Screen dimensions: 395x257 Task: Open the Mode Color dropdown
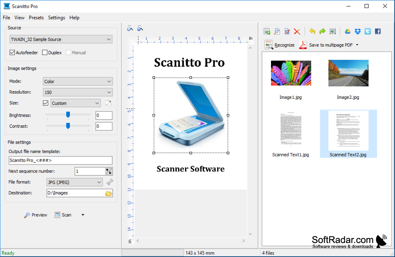coord(78,82)
